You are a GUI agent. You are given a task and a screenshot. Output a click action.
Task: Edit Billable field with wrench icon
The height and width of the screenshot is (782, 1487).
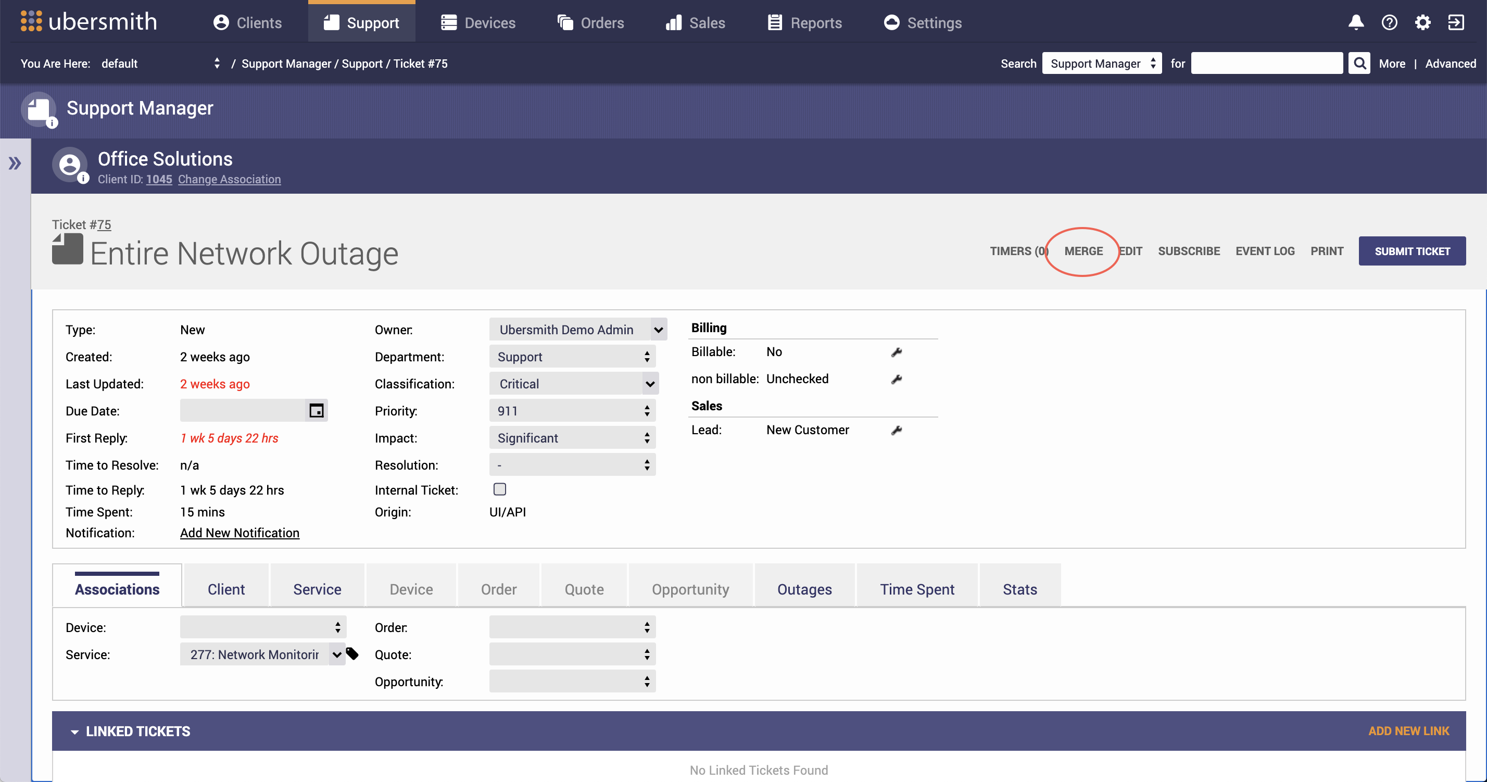[896, 352]
